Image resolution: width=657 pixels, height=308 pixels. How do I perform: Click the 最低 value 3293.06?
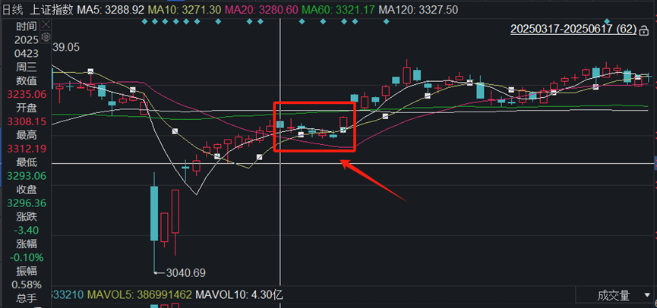tap(27, 176)
